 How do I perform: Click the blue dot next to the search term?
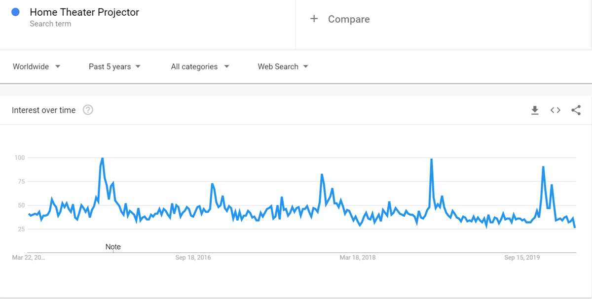(x=15, y=12)
